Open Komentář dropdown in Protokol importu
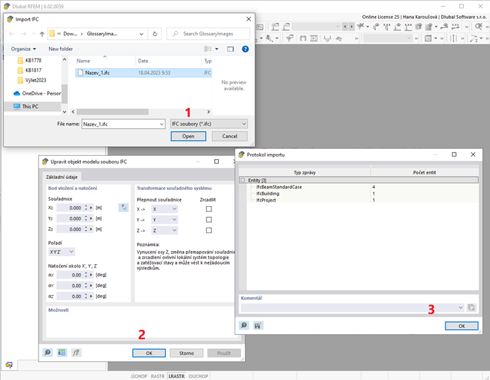This screenshot has height=380, width=490. tap(460, 308)
